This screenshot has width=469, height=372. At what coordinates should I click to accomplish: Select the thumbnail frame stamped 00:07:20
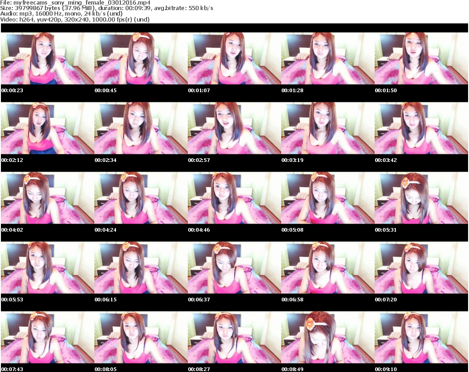[421, 268]
